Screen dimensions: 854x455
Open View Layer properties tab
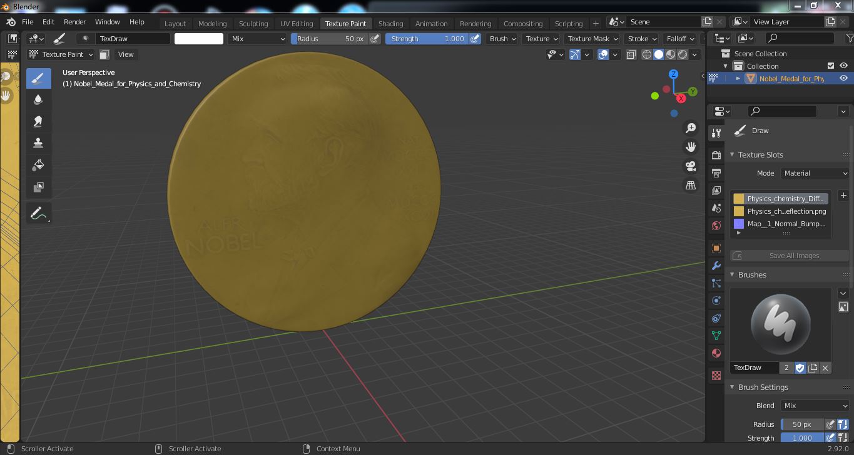716,190
